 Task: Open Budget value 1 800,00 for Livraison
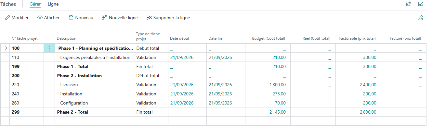[277, 85]
